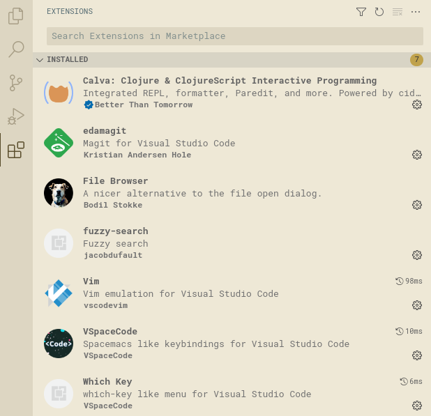The width and height of the screenshot is (431, 416).
Task: Refresh the extensions list
Action: point(379,12)
